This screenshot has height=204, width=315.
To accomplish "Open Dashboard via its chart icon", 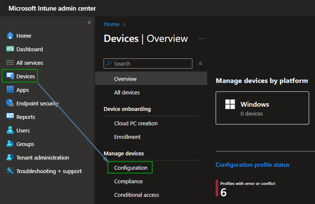I will click(10, 49).
